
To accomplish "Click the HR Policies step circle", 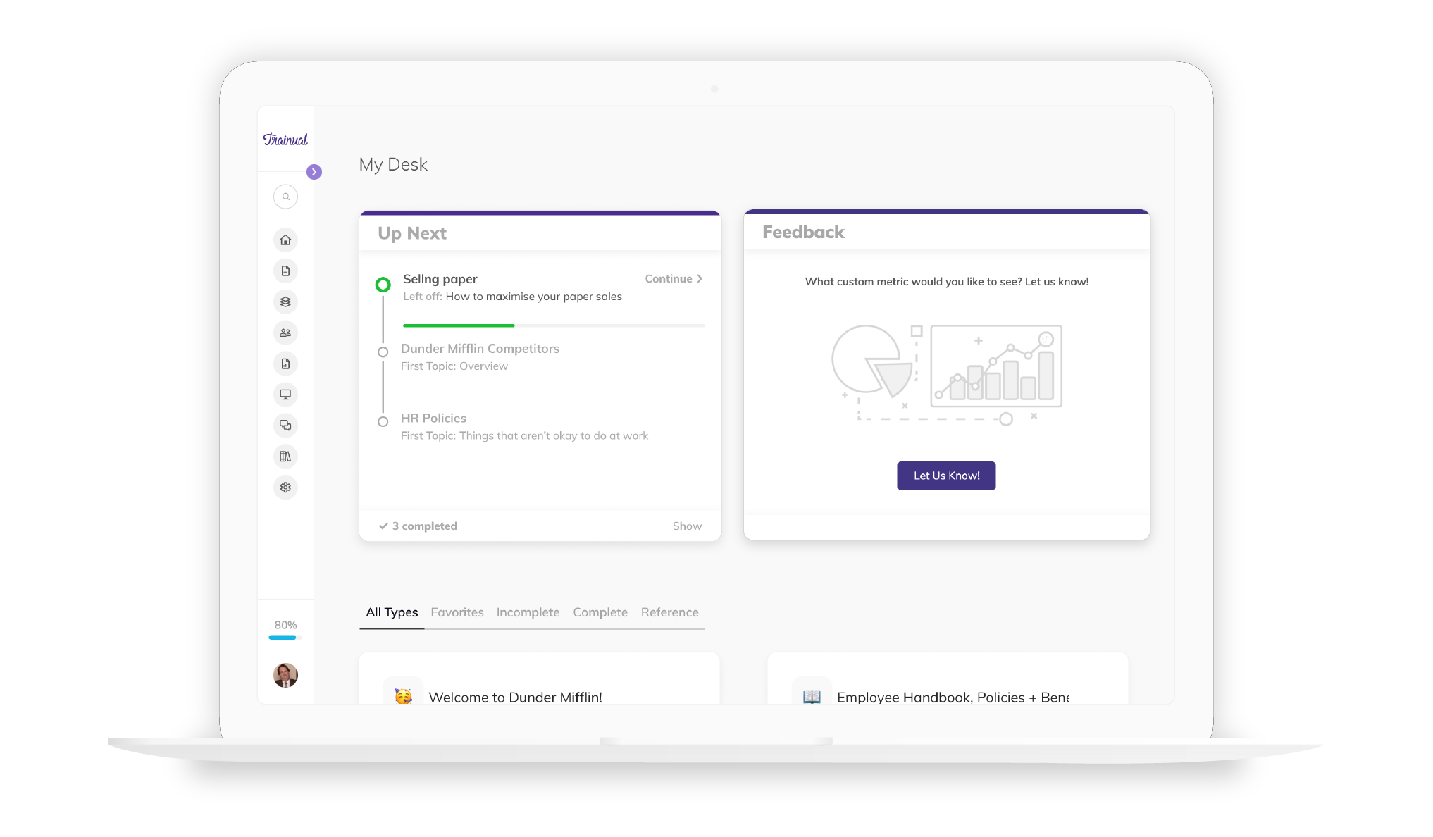I will click(x=383, y=422).
